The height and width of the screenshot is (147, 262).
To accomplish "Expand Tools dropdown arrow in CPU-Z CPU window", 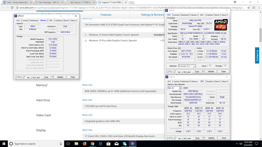I will pyautogui.click(x=203, y=71).
